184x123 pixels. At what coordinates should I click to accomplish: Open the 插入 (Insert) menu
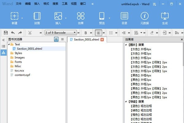point(37,4)
